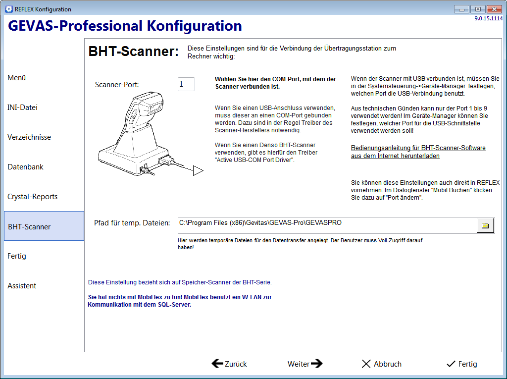Click the Mobil Buchen Port ändern paragraph
This screenshot has width=507, height=379.
tap(425, 190)
